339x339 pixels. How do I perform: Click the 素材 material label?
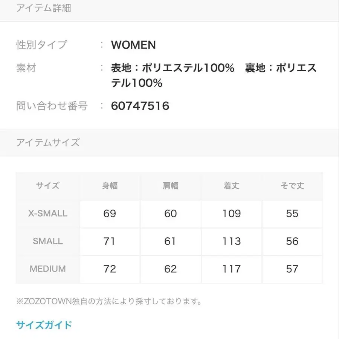point(26,68)
